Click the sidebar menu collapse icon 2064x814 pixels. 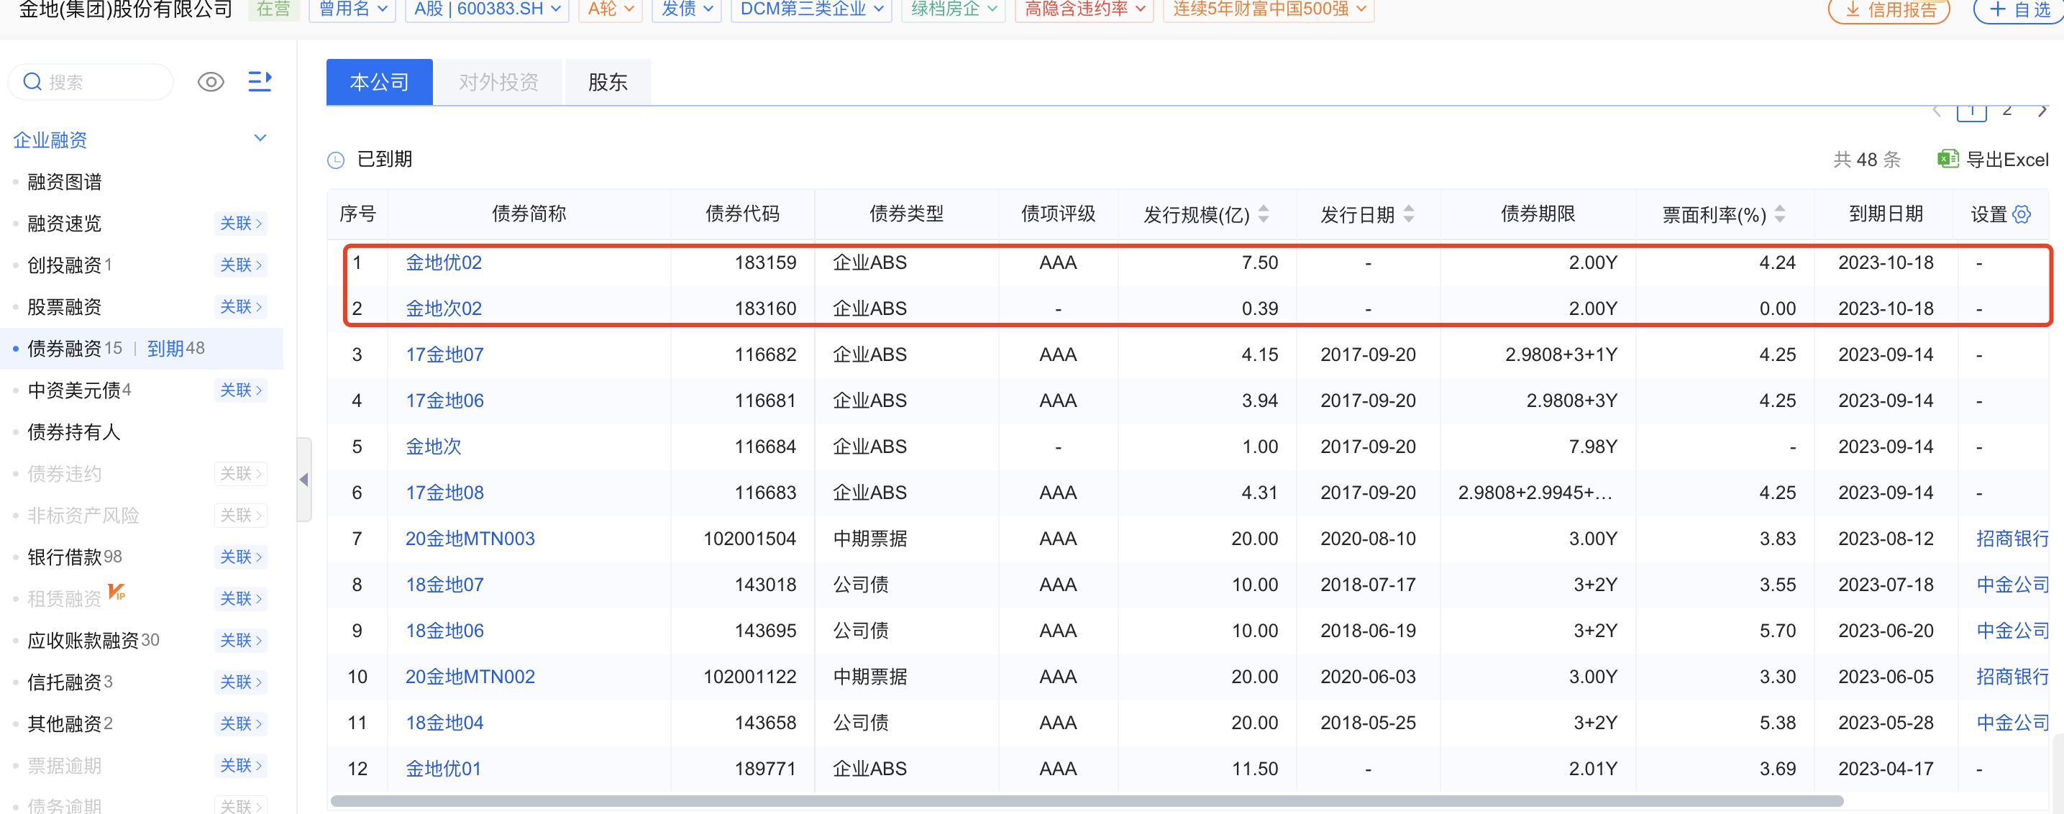click(x=260, y=82)
